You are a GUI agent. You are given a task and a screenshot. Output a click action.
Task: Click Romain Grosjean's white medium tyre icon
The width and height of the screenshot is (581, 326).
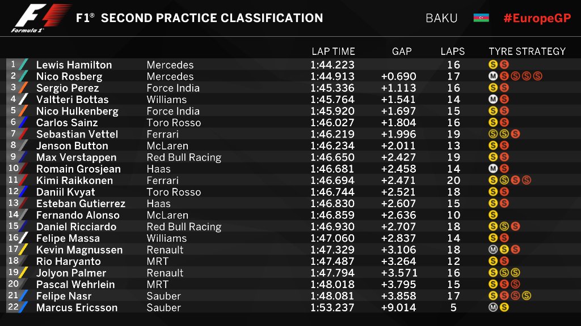(493, 169)
